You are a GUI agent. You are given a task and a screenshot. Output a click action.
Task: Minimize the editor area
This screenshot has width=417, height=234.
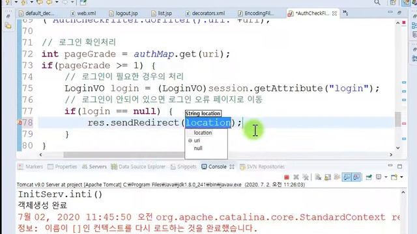pyautogui.click(x=390, y=12)
